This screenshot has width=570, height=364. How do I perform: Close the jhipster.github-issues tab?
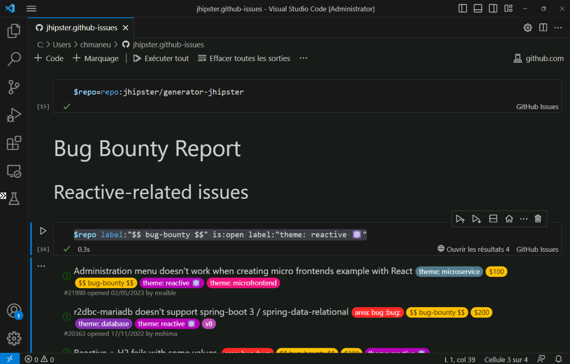[x=126, y=28]
